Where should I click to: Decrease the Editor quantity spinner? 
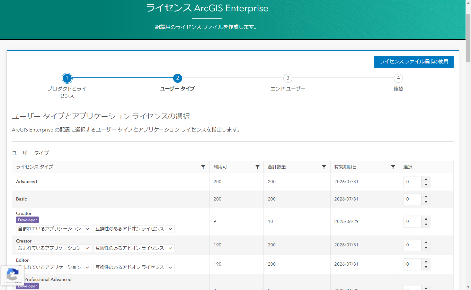click(x=426, y=267)
